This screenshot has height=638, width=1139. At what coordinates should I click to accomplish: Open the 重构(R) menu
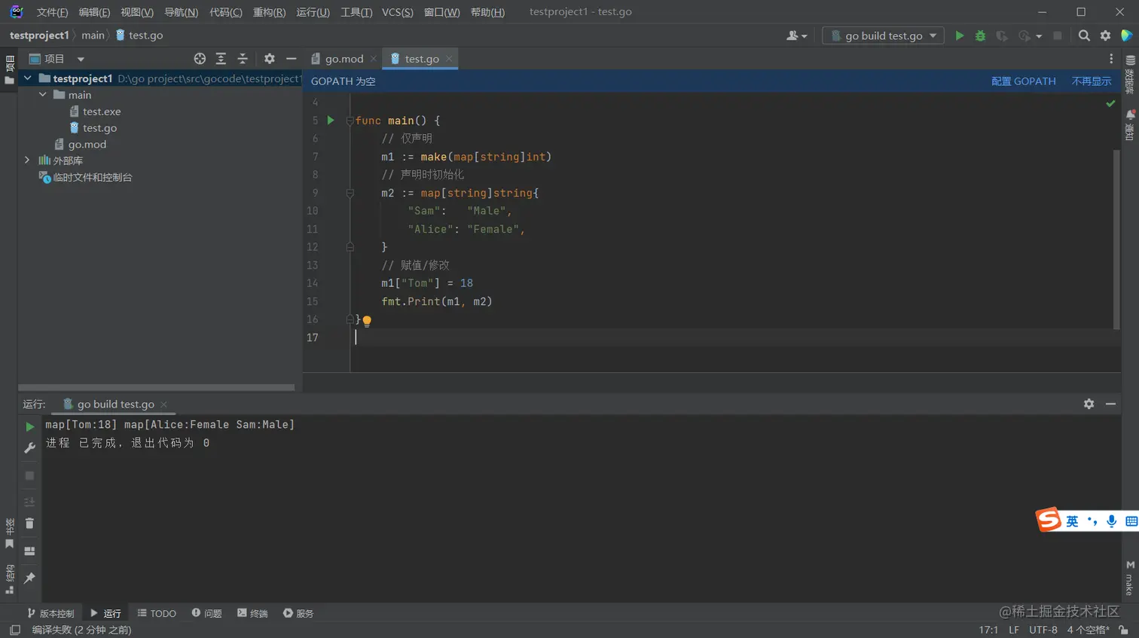coord(269,12)
